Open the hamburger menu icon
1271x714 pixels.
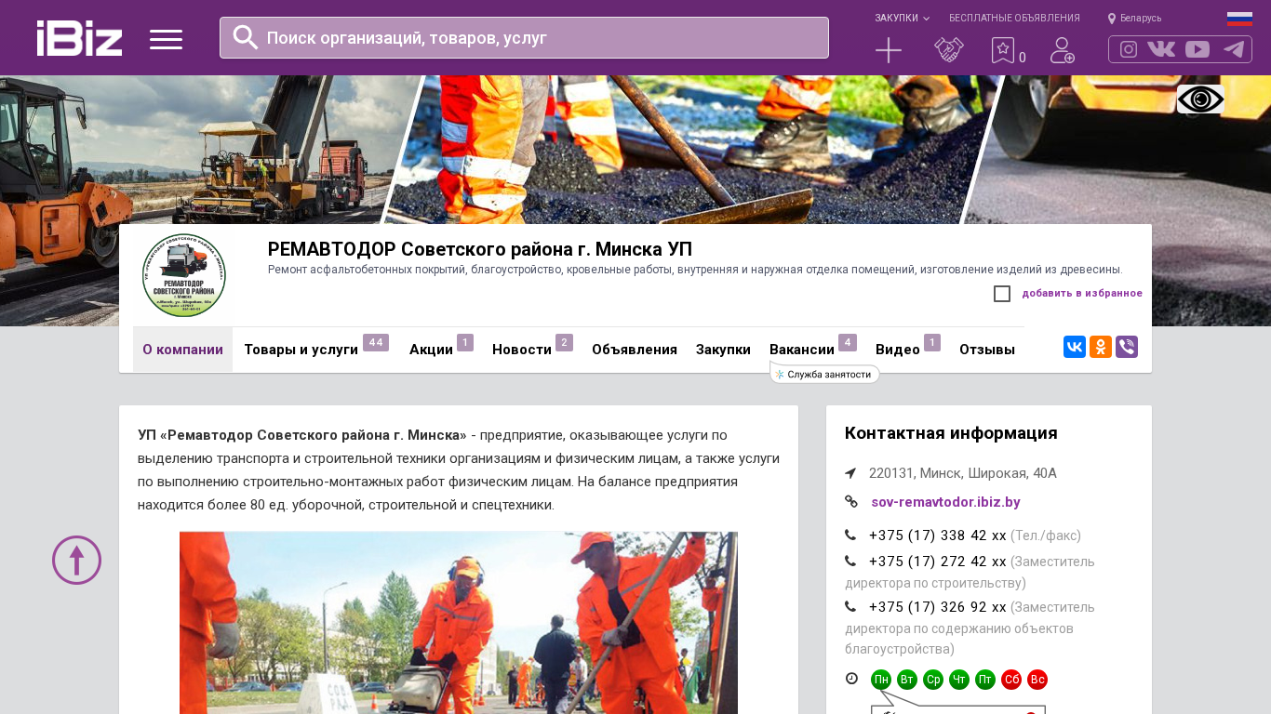pyautogui.click(x=166, y=39)
